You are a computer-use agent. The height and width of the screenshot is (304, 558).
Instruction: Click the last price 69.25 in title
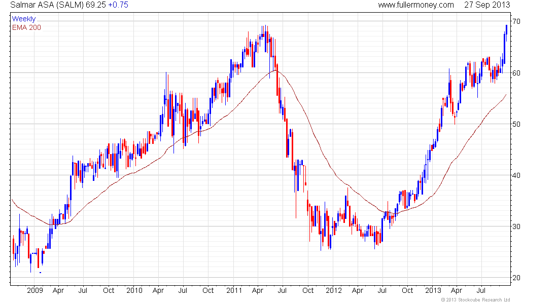(x=96, y=5)
